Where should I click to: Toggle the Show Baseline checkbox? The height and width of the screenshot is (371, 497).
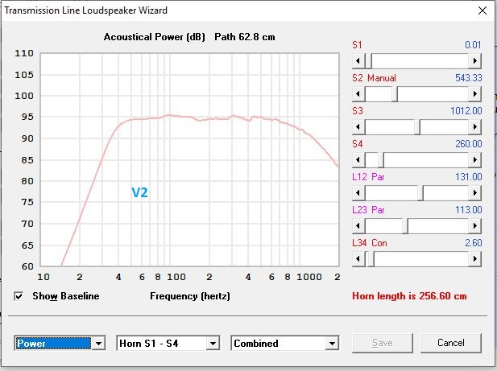click(x=19, y=296)
